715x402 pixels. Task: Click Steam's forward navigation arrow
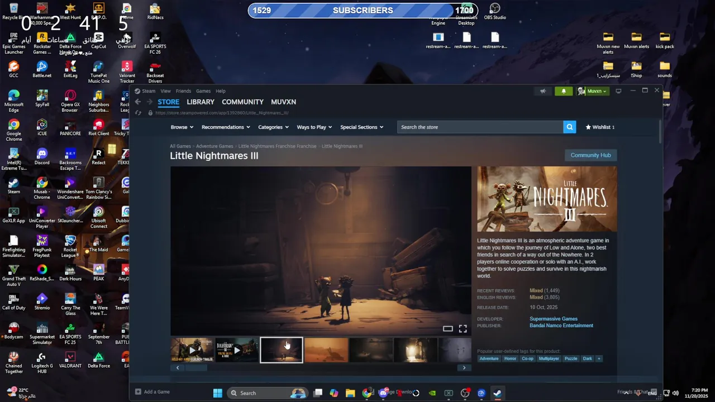150,102
